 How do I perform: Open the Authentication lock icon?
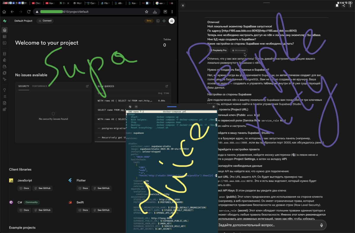[4, 60]
